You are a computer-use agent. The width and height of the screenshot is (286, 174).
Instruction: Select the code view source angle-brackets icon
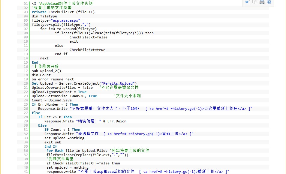pos(247,2)
